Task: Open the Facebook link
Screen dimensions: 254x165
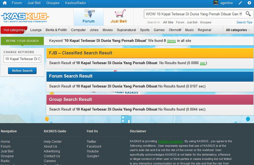Action: coord(94,146)
